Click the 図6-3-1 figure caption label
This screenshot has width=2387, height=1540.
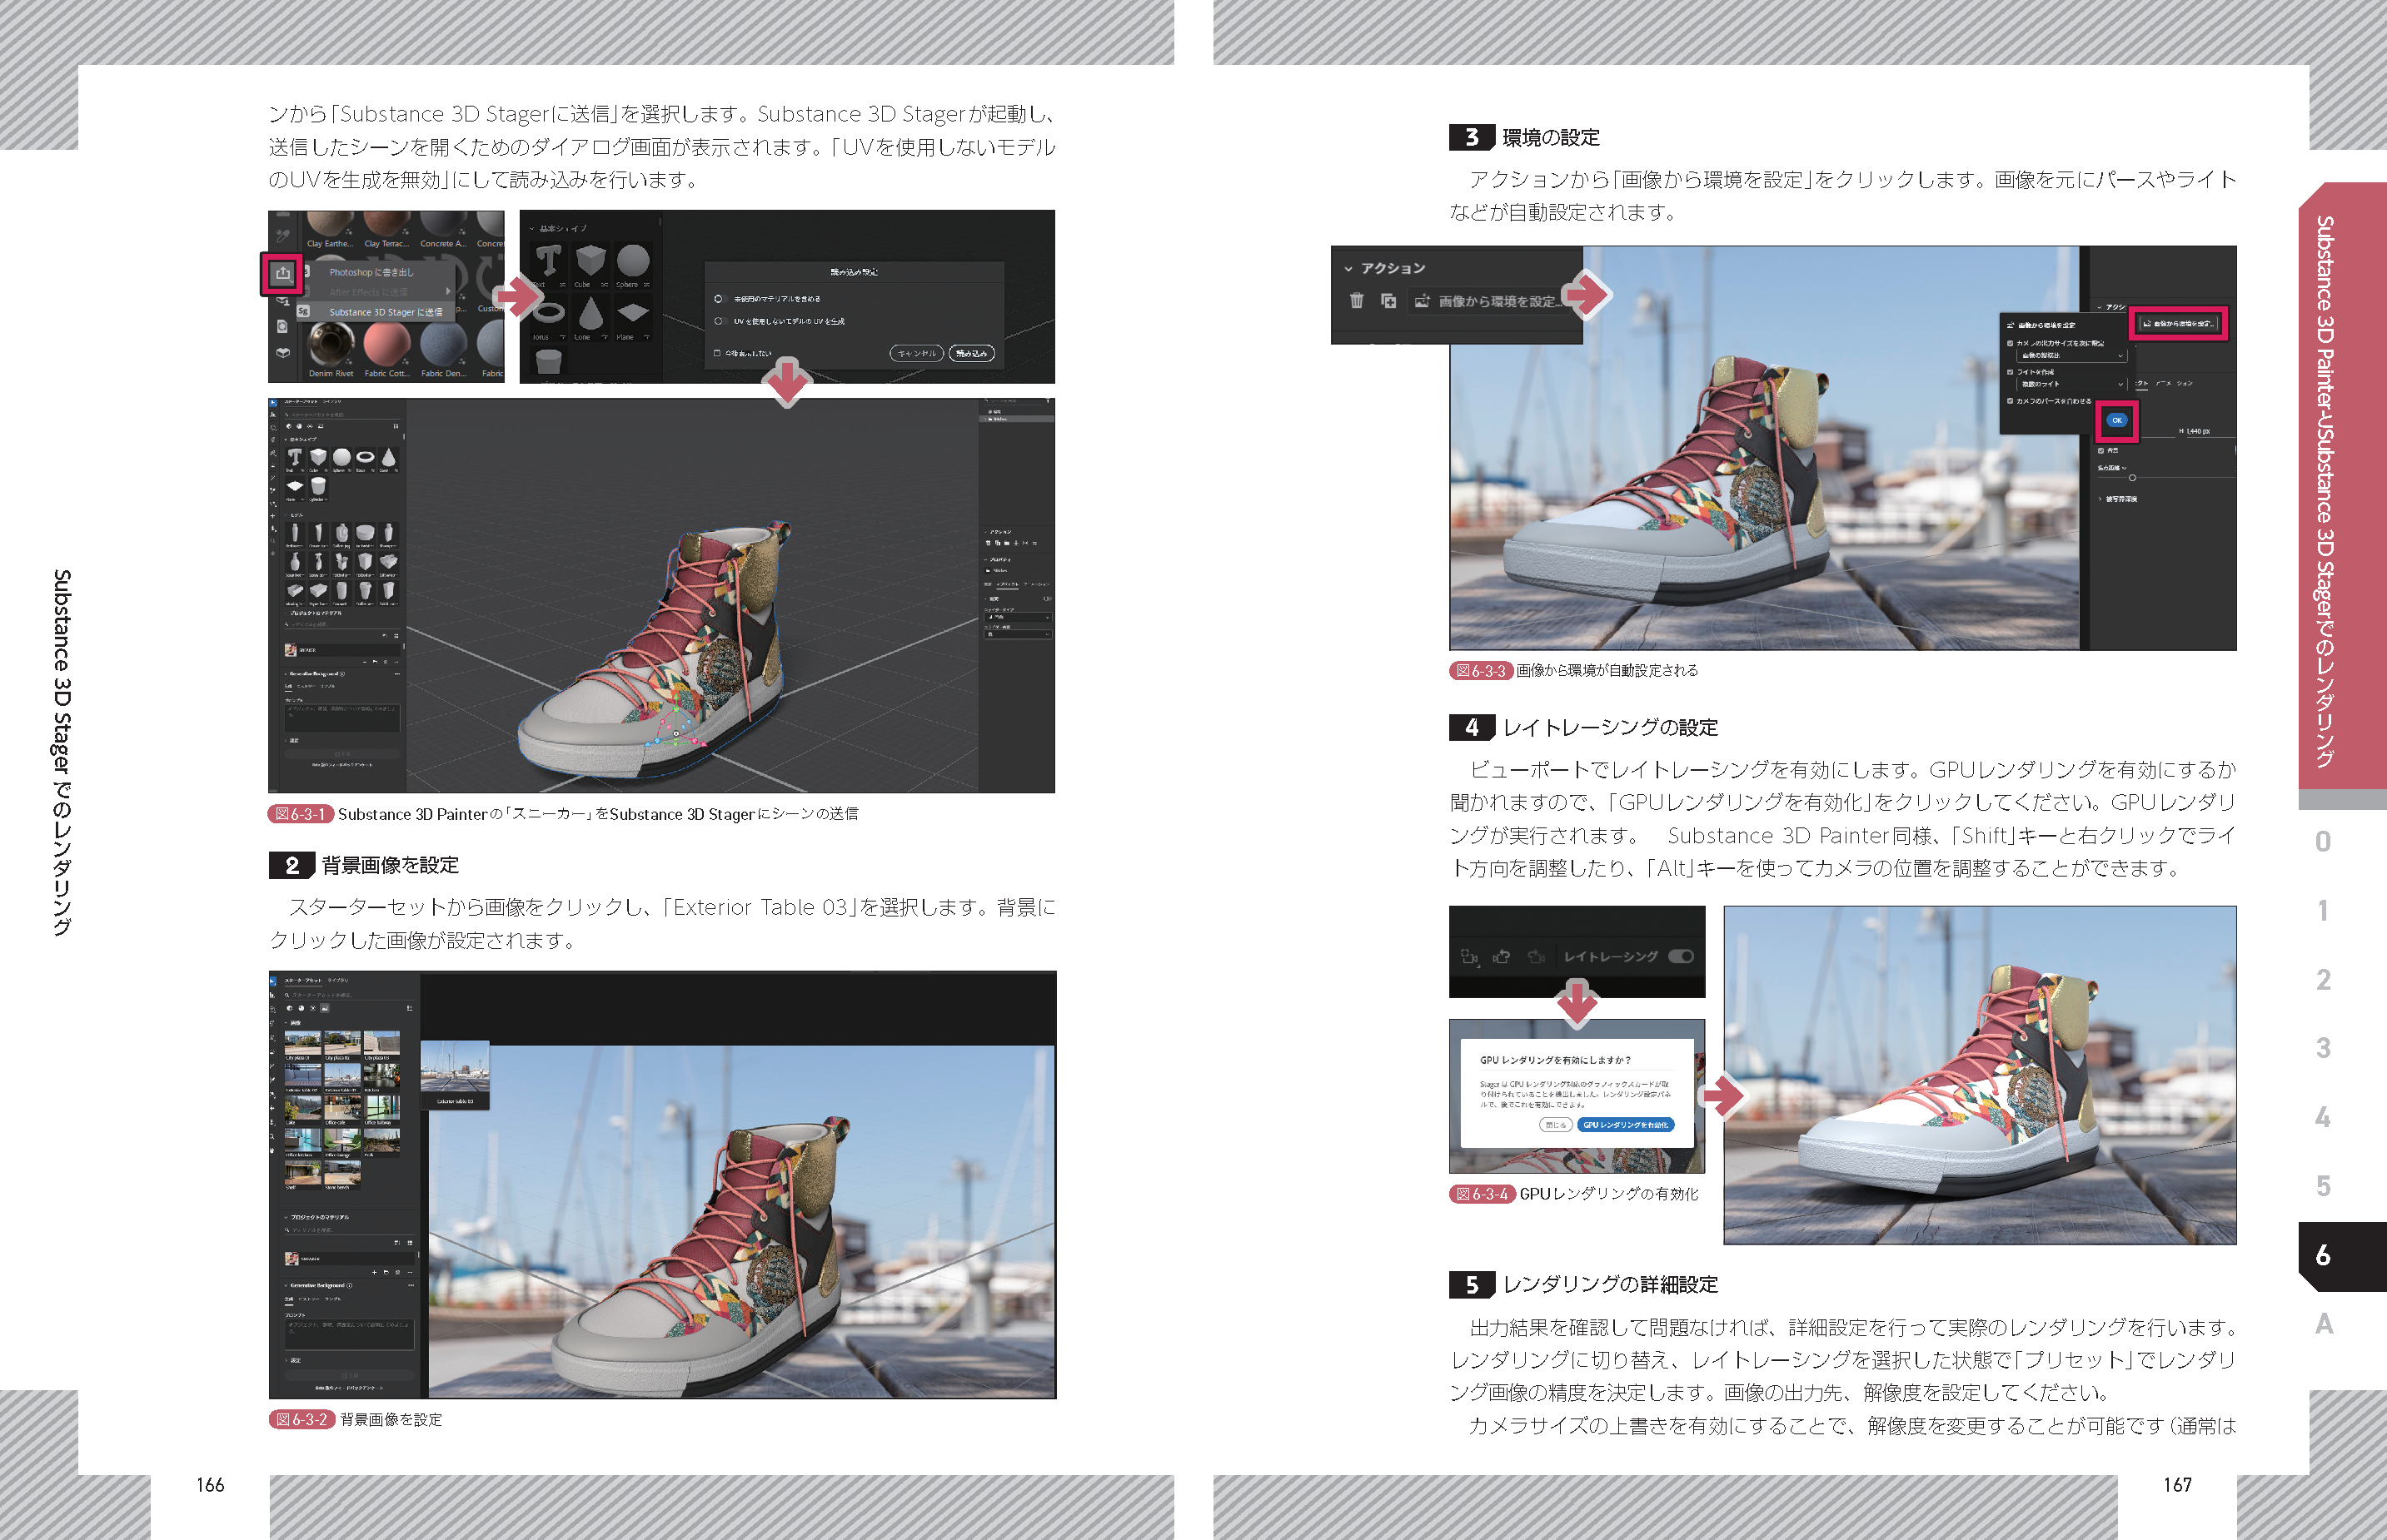300,814
